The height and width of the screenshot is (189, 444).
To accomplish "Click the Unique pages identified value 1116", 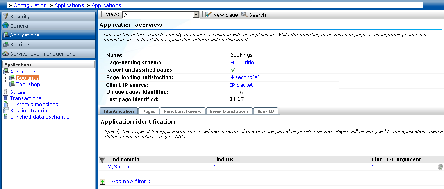I will point(237,92).
